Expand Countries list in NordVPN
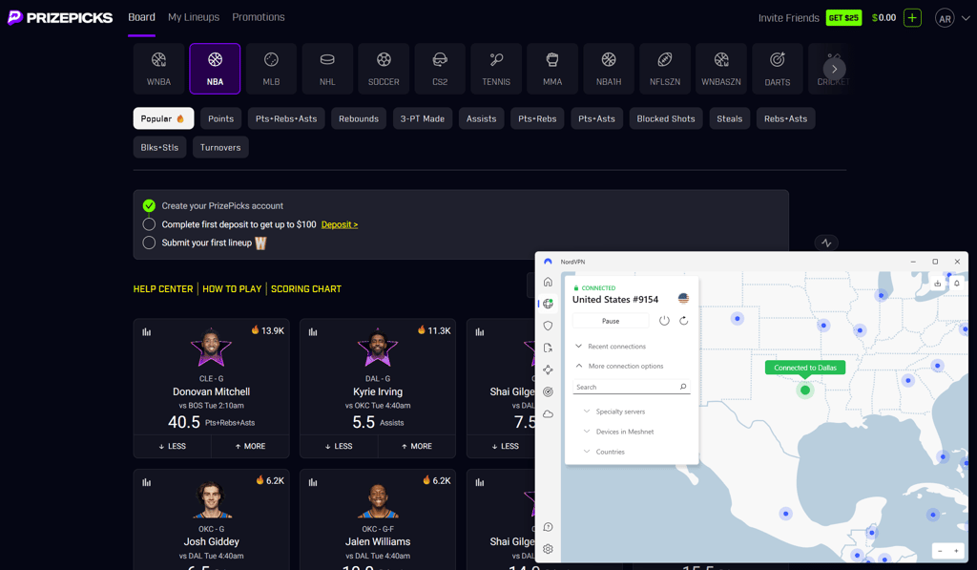977x570 pixels. [x=603, y=452]
